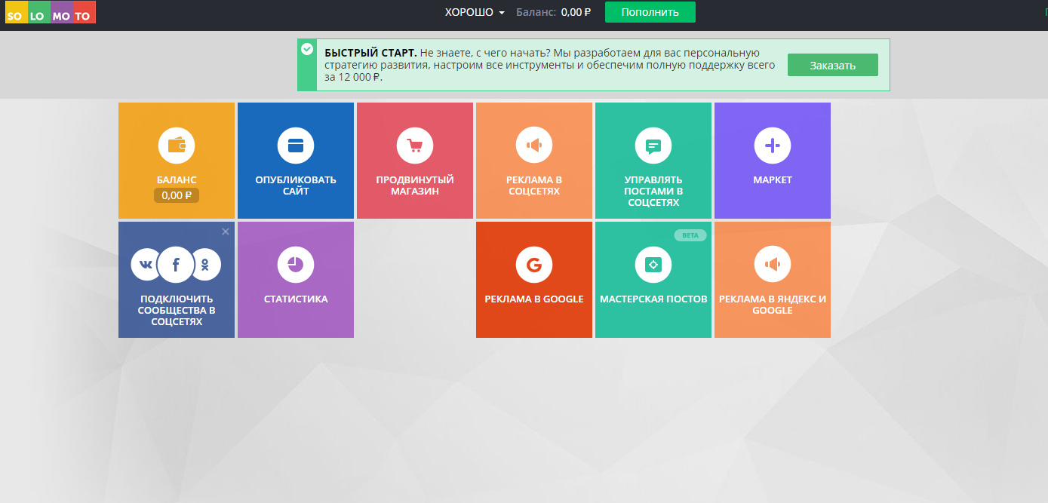Open Опубликовать сайт tile label
The image size is (1048, 503).
(x=296, y=186)
